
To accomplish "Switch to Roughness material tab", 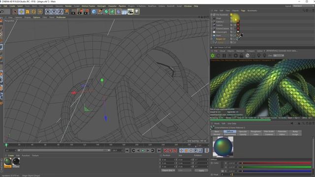I will pos(256,131).
